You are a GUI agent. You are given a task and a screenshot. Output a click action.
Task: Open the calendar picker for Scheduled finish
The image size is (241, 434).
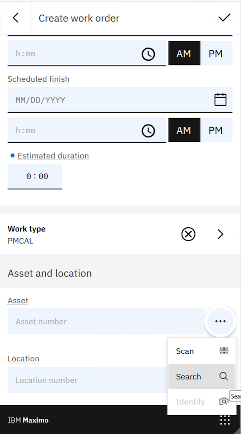tap(220, 99)
